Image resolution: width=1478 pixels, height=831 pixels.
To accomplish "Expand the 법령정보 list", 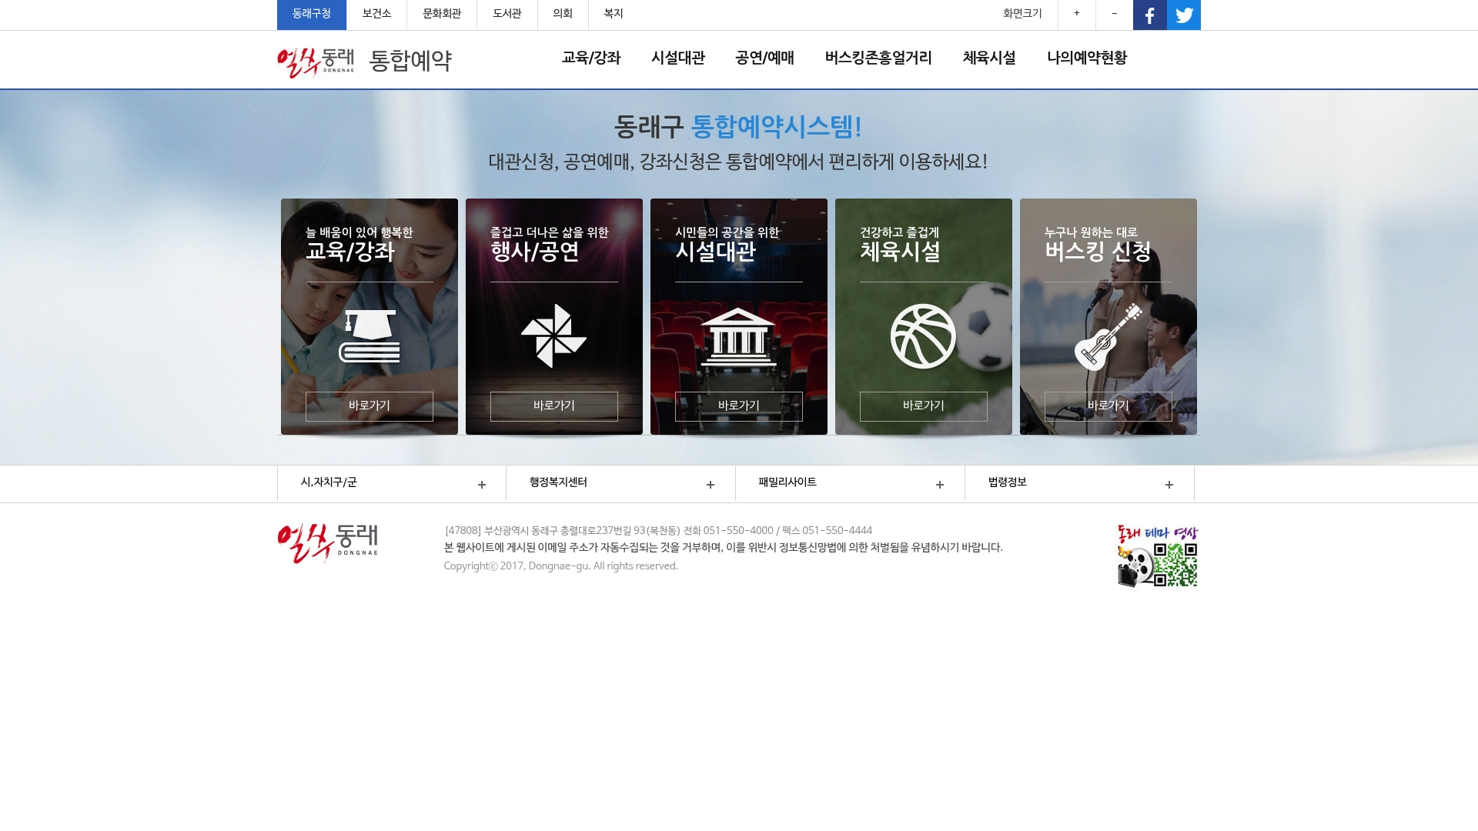I will (x=1080, y=483).
